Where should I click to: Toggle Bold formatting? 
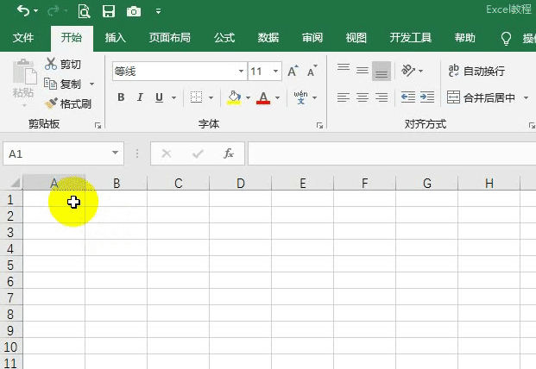[x=121, y=97]
